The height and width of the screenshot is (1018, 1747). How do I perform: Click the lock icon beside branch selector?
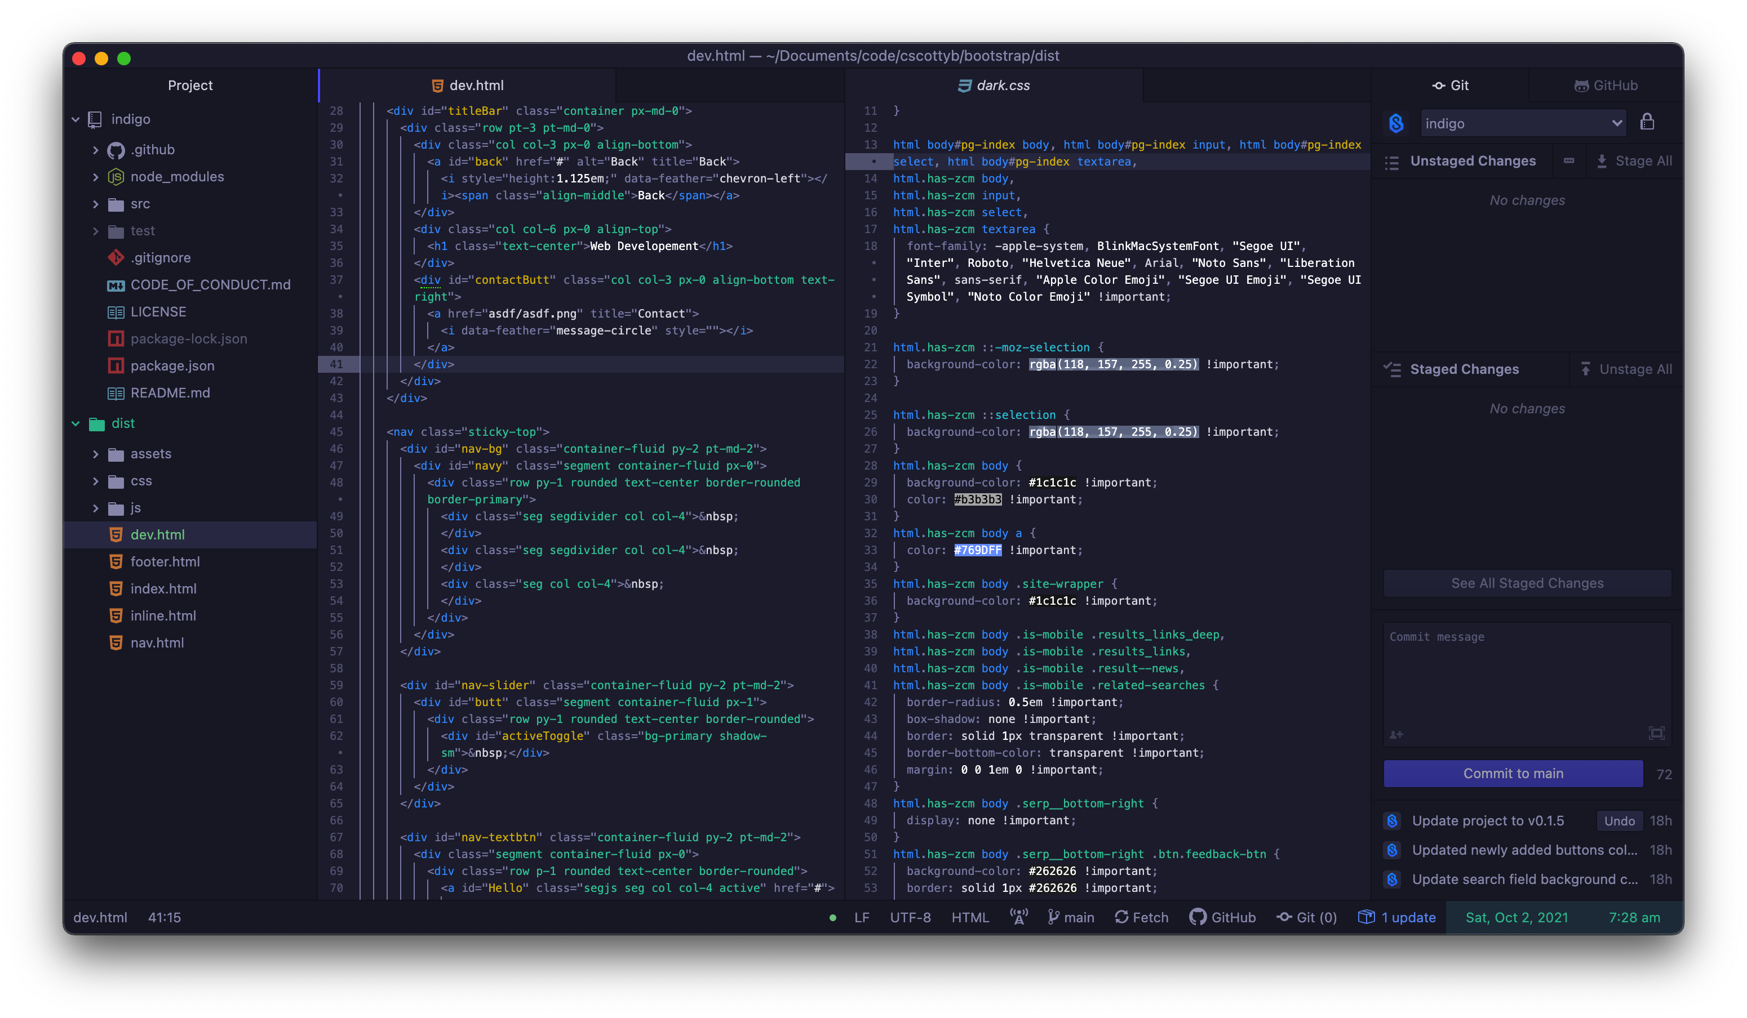pos(1647,123)
